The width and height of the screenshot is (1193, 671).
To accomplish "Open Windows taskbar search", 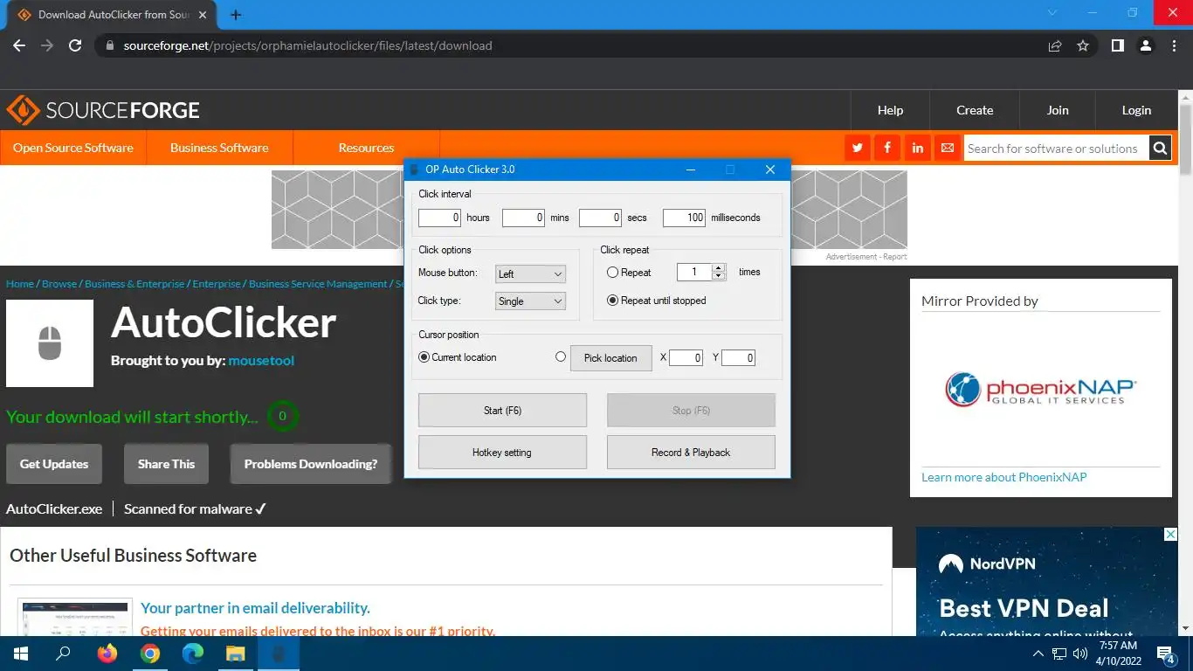I will [x=63, y=653].
